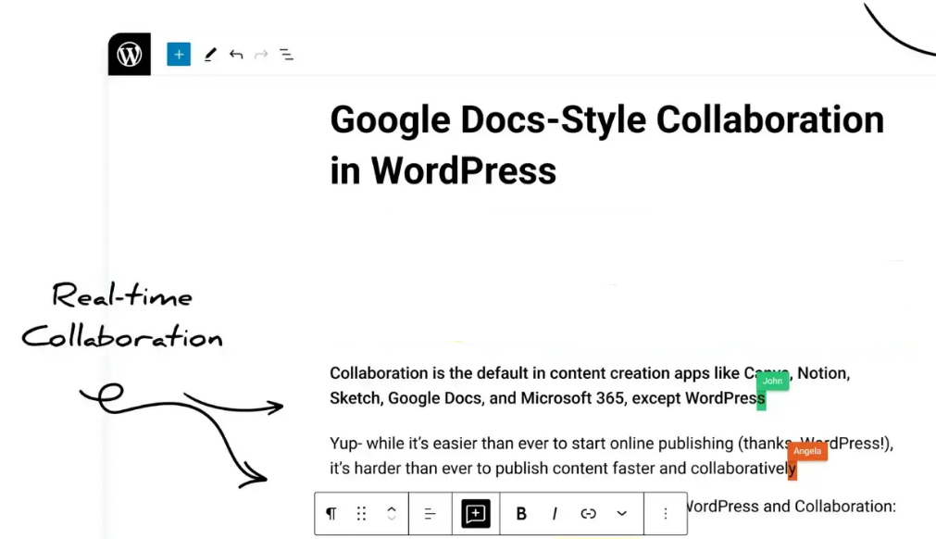Viewport: 936px width, 539px height.
Task: Open the document overview list view
Action: (286, 55)
